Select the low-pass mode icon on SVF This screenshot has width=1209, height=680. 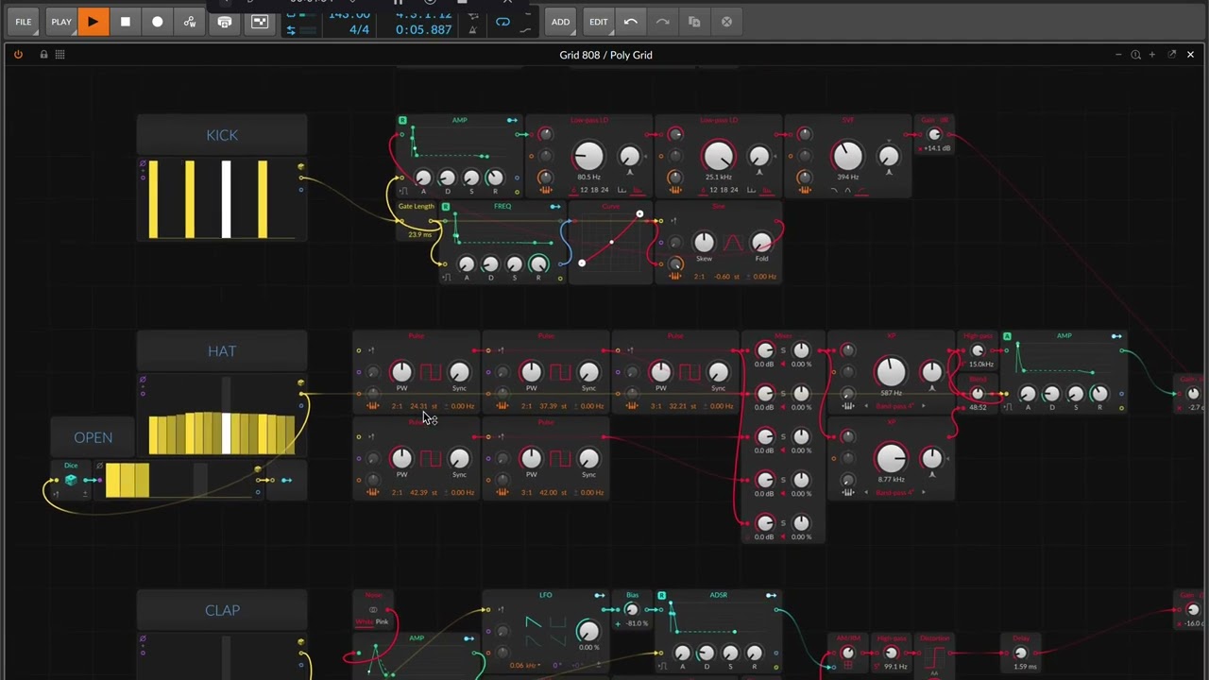tap(833, 191)
